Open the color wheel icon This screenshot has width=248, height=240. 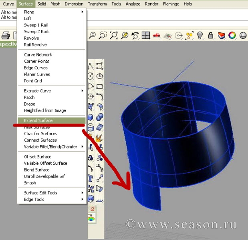pos(232,36)
